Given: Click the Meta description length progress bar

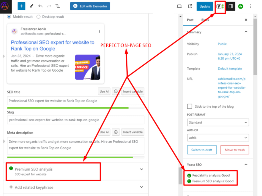Looking at the screenshot, I should (x=75, y=157).
